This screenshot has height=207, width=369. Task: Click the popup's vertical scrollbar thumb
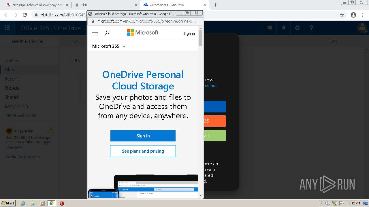[x=201, y=38]
